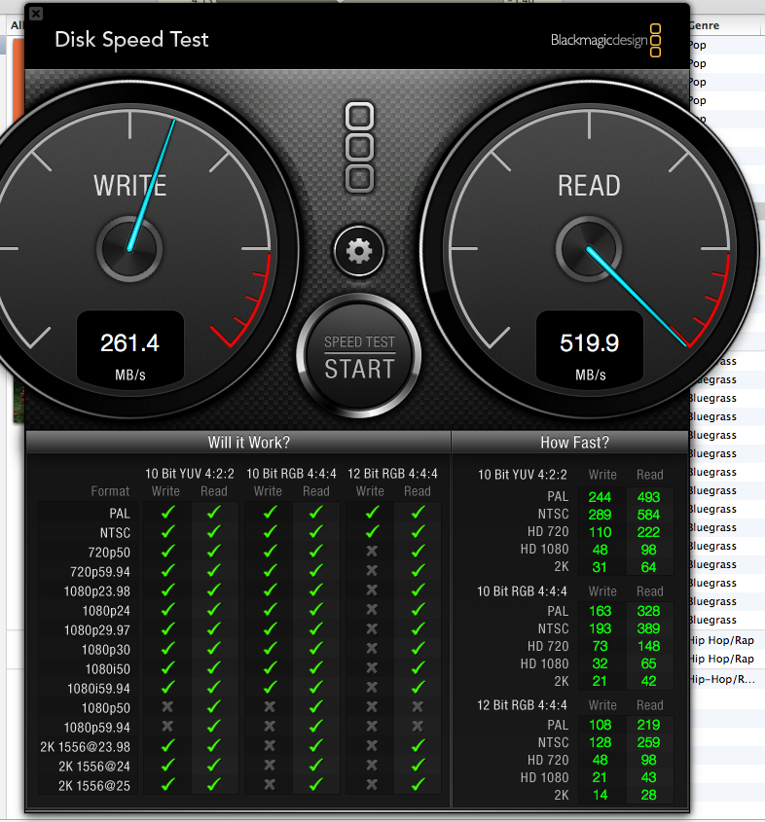Click the three stacked squares emblem

click(360, 147)
